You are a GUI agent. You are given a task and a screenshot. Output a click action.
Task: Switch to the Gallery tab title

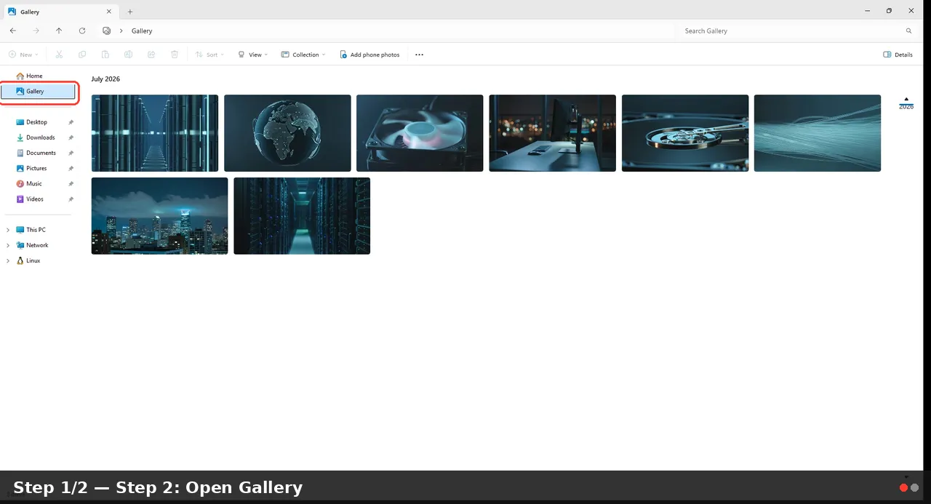(x=30, y=12)
